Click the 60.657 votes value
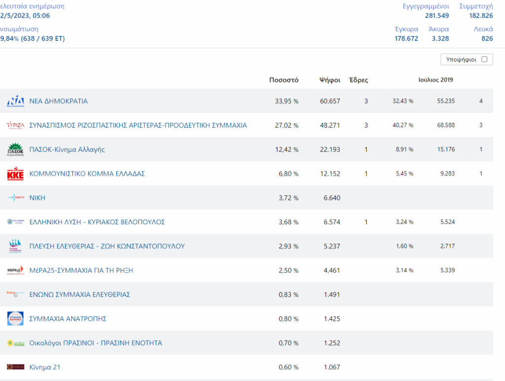This screenshot has width=505, height=381. (330, 101)
